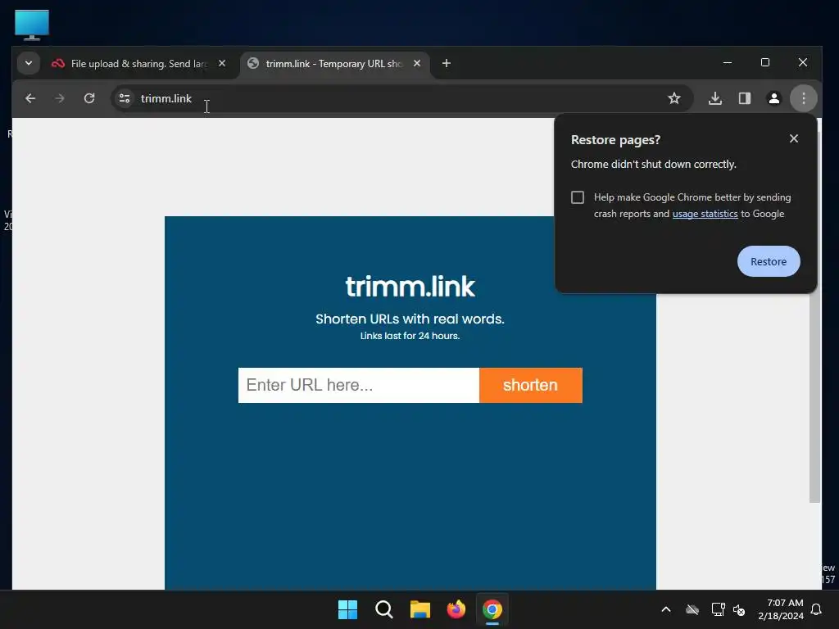Click the text "Shorten URLs with real words."
This screenshot has width=839, height=629.
410,319
